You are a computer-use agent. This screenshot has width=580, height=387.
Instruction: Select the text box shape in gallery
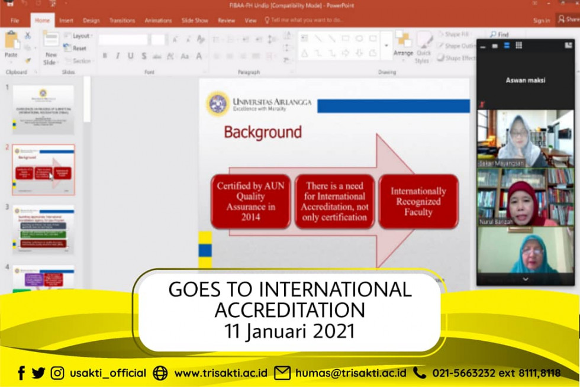[x=304, y=38]
